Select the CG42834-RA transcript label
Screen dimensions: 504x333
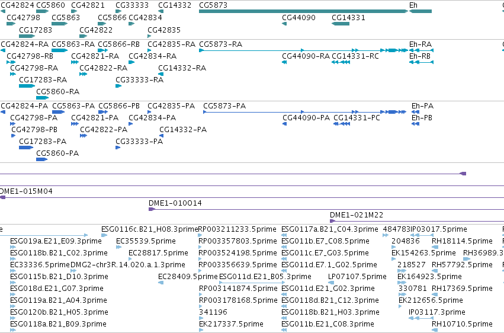153,56
